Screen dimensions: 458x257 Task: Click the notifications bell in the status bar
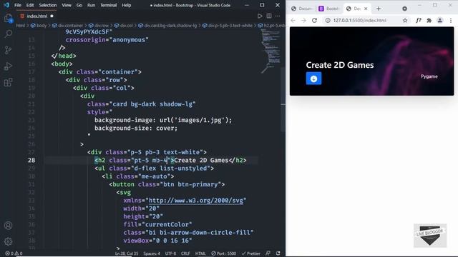click(x=278, y=253)
